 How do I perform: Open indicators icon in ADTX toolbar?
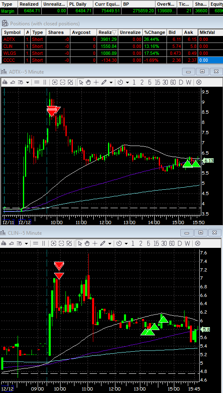tap(12, 82)
